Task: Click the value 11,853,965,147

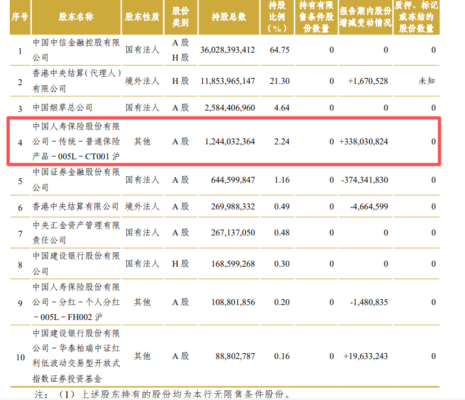Action: (x=228, y=81)
